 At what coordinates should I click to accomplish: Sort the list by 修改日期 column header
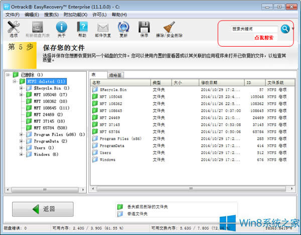click(216, 82)
